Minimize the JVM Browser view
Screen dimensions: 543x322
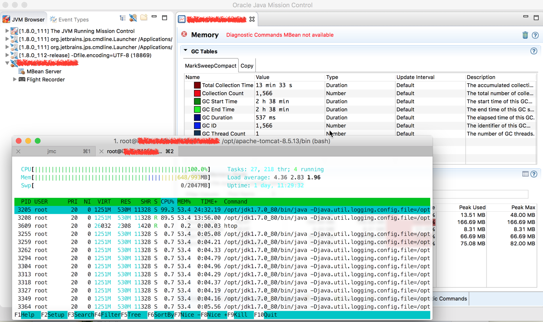[154, 17]
